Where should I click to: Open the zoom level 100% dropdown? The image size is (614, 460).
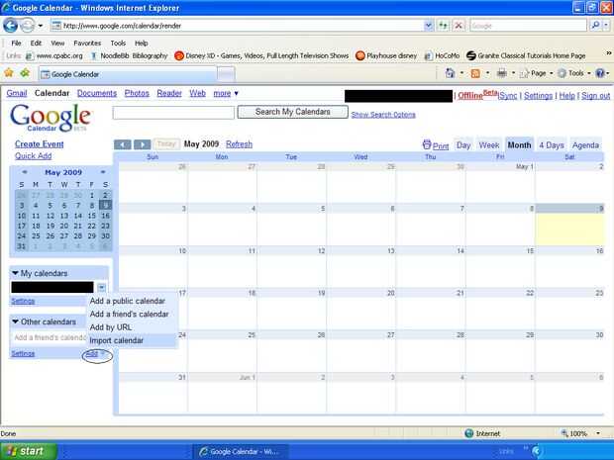click(x=598, y=433)
